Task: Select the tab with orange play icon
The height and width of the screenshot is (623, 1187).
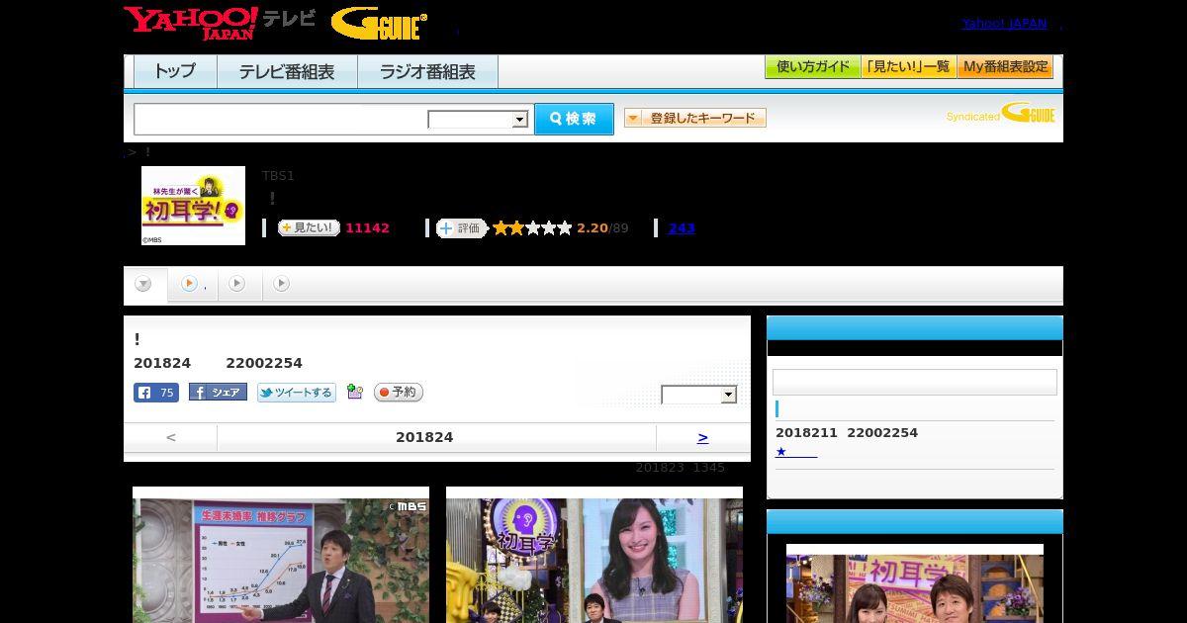Action: 191,284
